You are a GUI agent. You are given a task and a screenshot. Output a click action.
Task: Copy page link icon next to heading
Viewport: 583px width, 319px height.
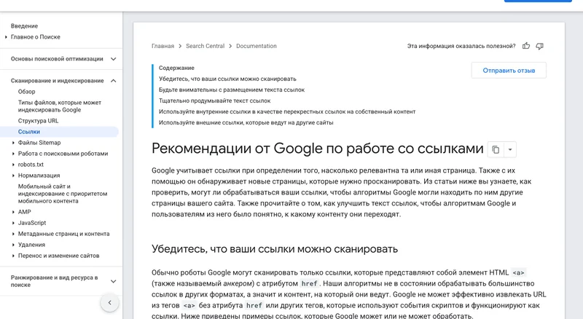[x=496, y=149]
